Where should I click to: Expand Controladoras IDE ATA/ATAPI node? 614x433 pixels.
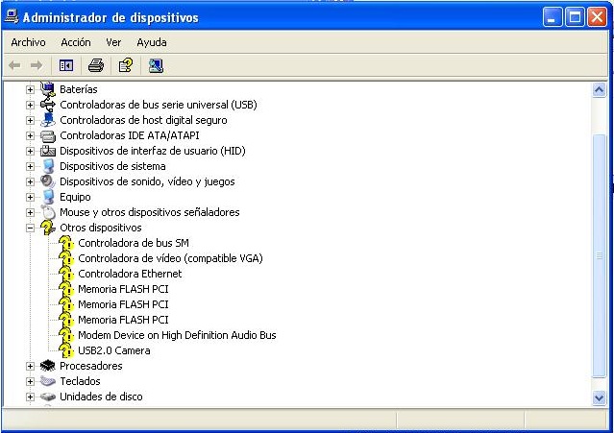(x=30, y=135)
